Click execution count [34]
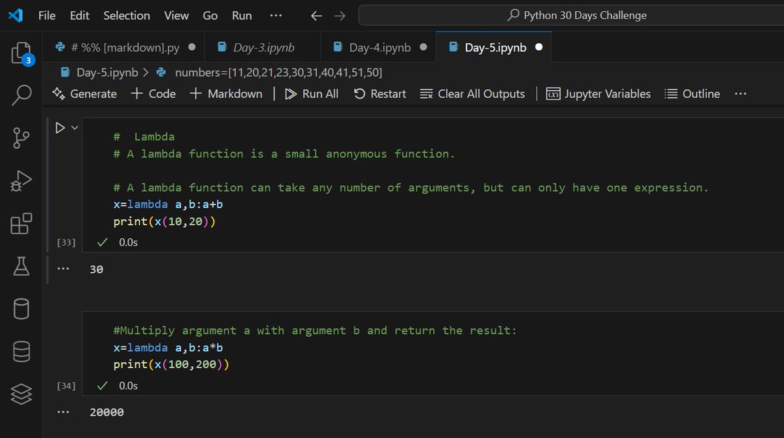This screenshot has height=438, width=784. (66, 386)
